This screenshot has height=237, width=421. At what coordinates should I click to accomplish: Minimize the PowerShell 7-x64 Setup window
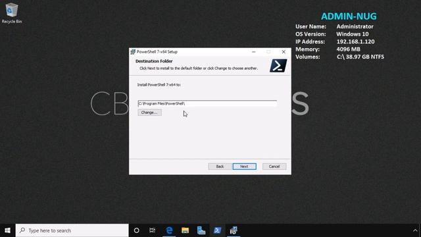pyautogui.click(x=254, y=51)
